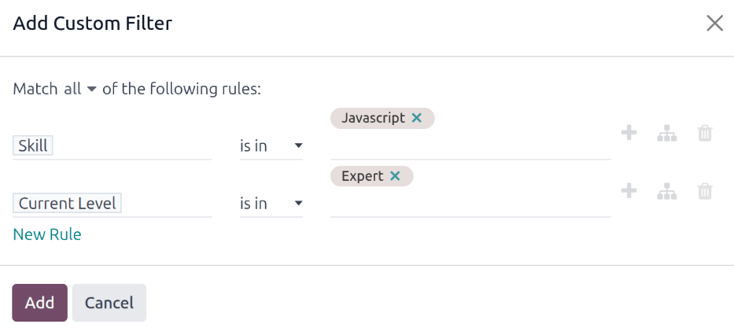Click the Skill field path selector
Viewport: 734px width, 335px height.
(112, 146)
